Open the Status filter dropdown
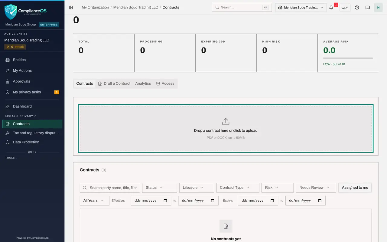 pyautogui.click(x=159, y=188)
